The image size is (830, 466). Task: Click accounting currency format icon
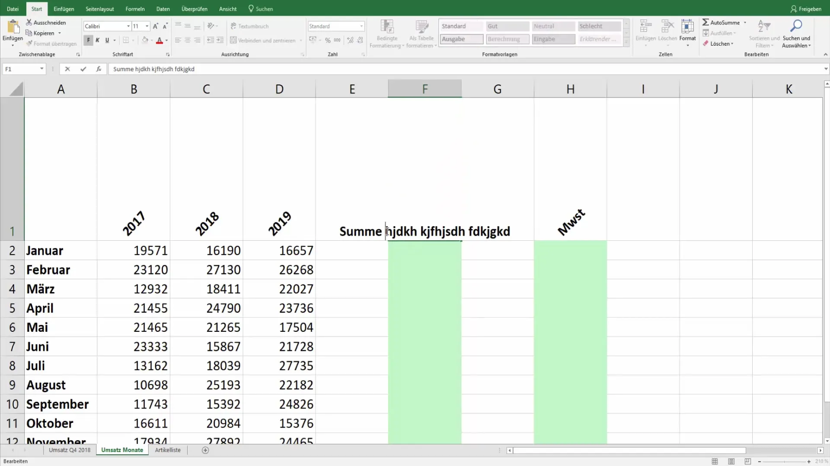click(313, 41)
